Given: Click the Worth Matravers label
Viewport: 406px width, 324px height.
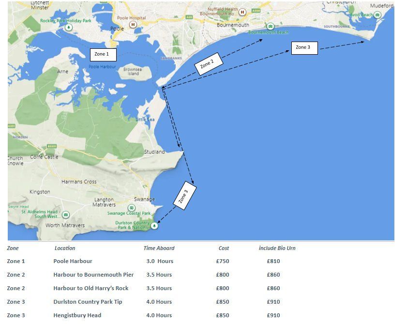Looking at the screenshot, I should (x=65, y=225).
